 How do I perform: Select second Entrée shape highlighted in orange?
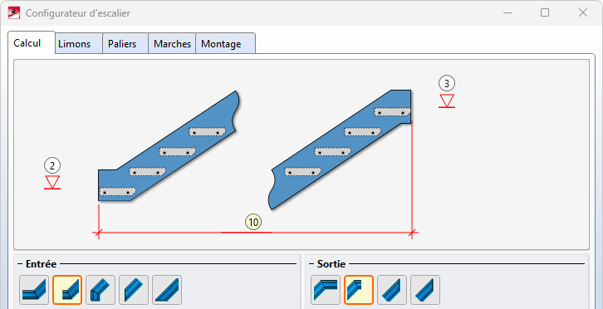pyautogui.click(x=67, y=290)
